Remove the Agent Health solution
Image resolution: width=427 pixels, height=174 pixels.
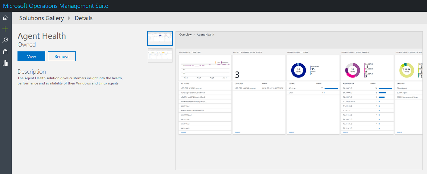point(62,56)
